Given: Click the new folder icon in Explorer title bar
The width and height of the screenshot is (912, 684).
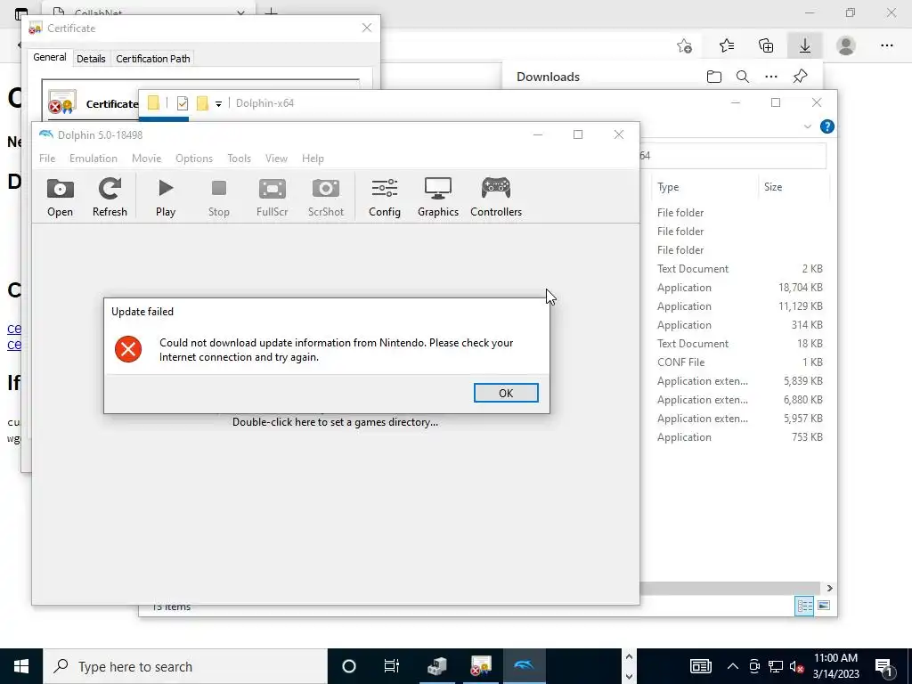Looking at the screenshot, I should [202, 103].
